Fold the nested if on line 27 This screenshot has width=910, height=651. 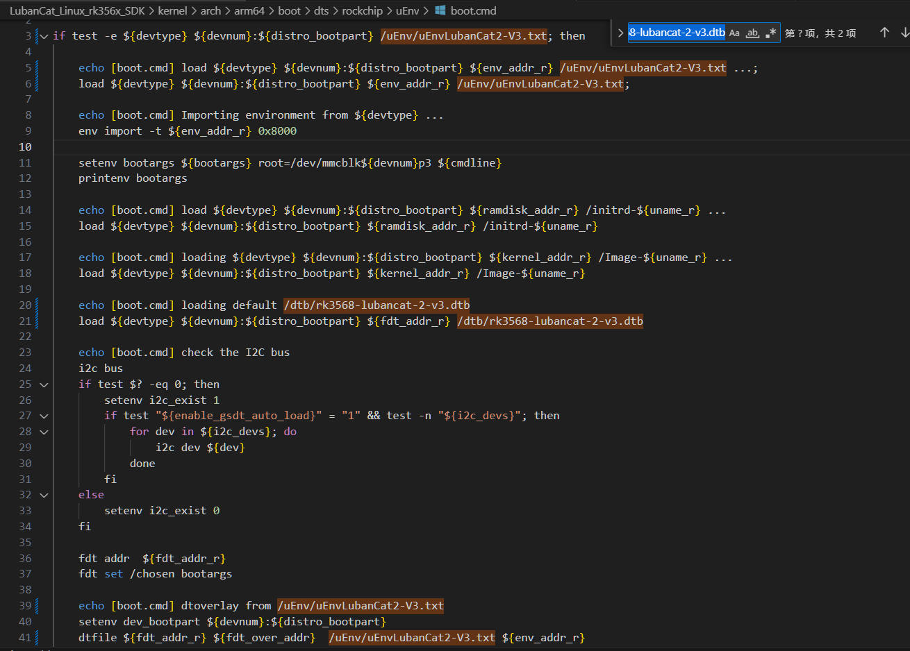44,416
